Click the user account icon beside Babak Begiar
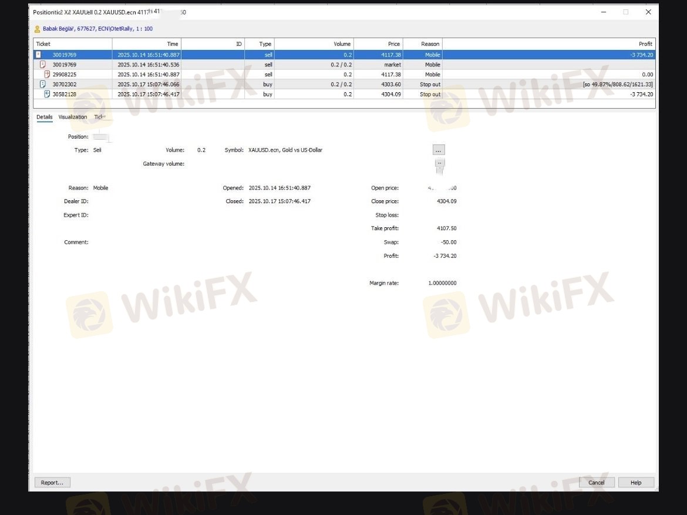 37,29
